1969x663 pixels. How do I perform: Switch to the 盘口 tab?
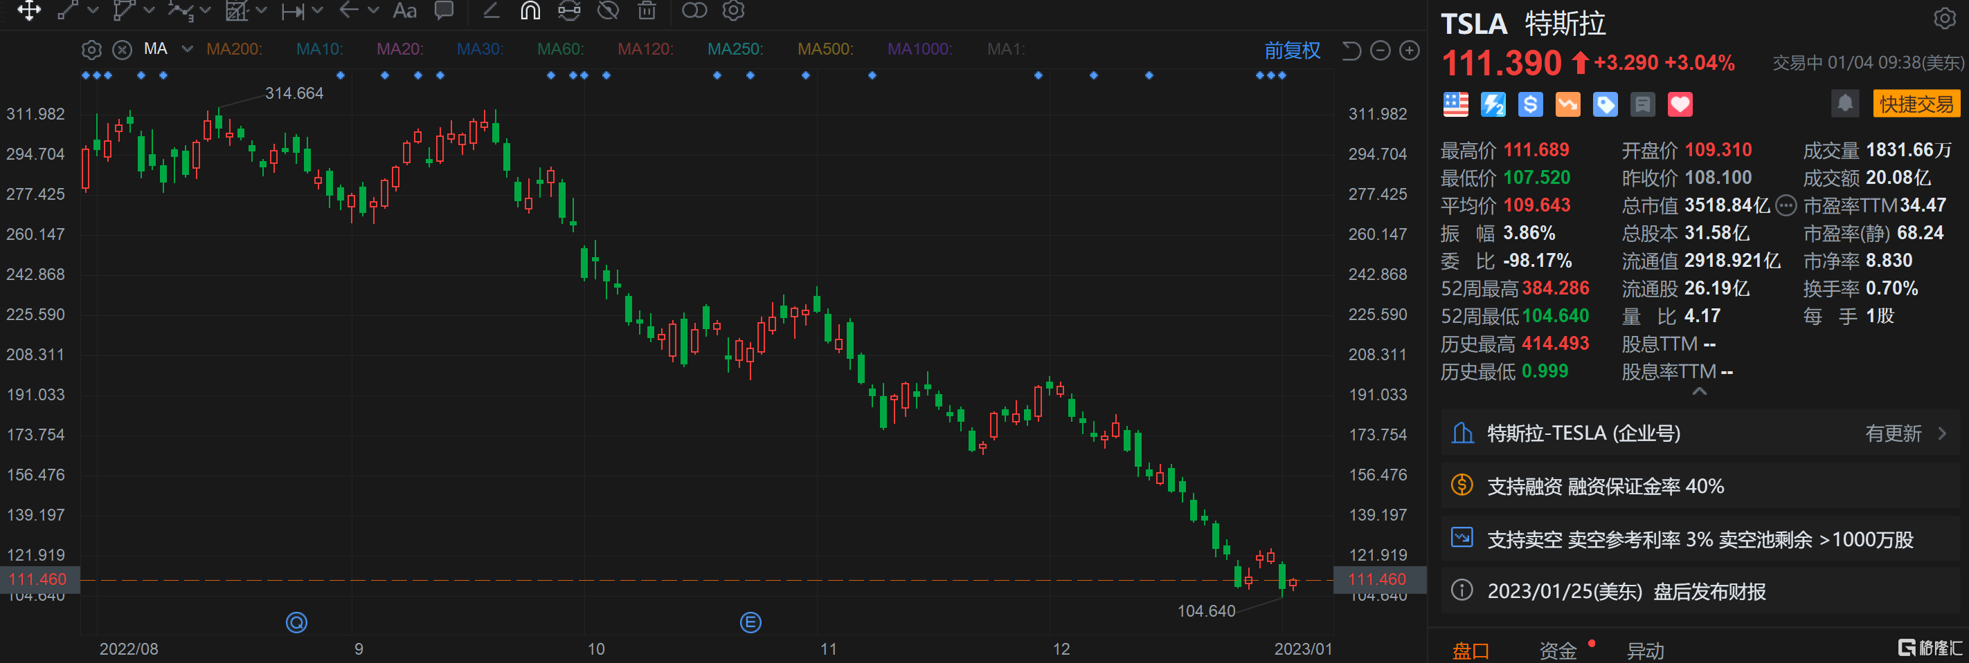(1471, 651)
